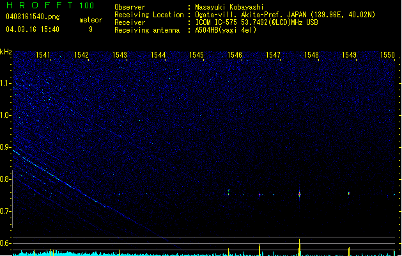
Task: Select the 1544 time marker
Action: pyautogui.click(x=158, y=55)
